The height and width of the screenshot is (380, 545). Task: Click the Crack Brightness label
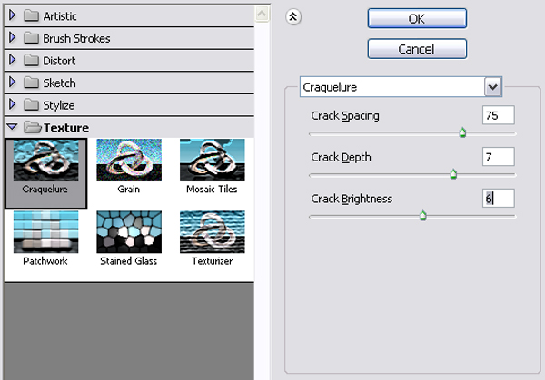352,199
